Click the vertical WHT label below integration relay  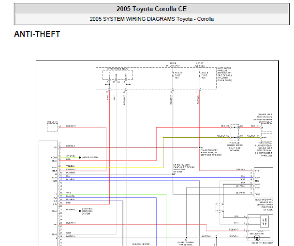115,98
